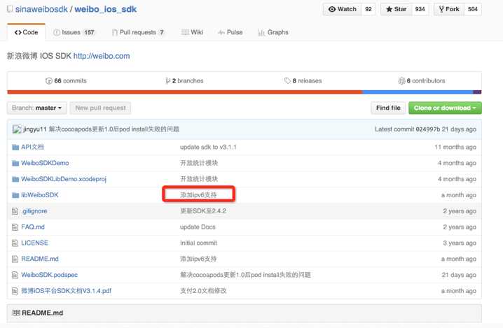This screenshot has height=328, width=503.
Task: Open the libWeiboSDK folder
Action: pos(40,195)
